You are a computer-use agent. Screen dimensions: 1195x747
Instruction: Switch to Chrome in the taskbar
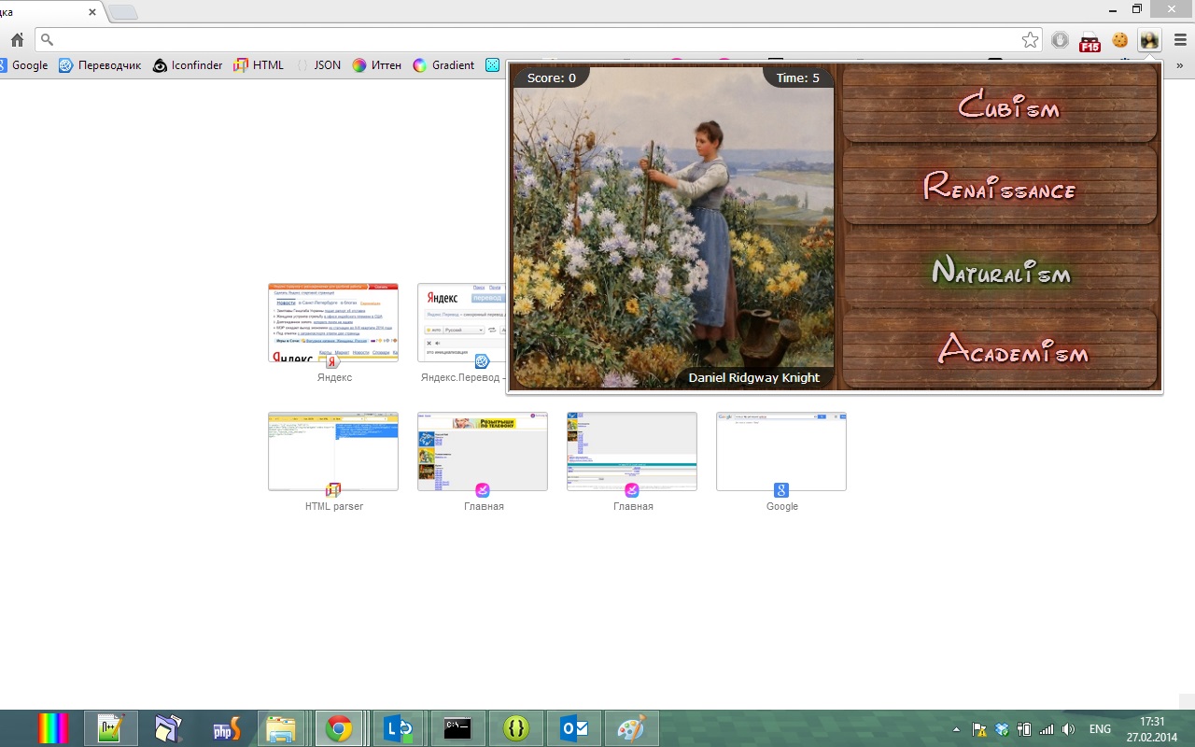coord(338,728)
